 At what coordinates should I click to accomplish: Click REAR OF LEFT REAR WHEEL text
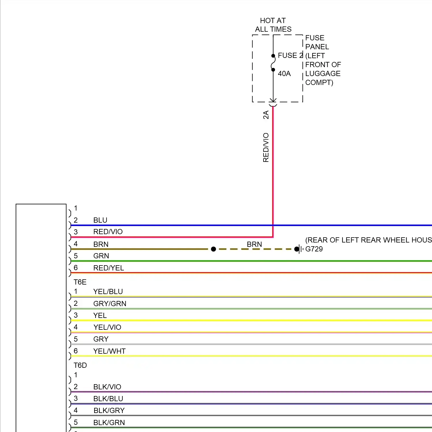tap(369, 240)
